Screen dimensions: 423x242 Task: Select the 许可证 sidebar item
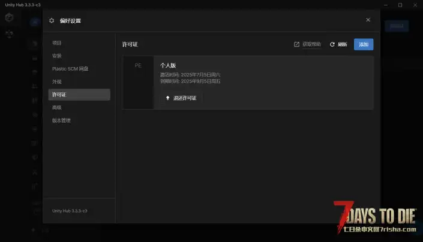click(x=79, y=95)
